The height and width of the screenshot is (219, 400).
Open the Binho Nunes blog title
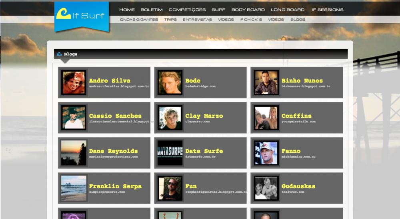[x=302, y=81]
